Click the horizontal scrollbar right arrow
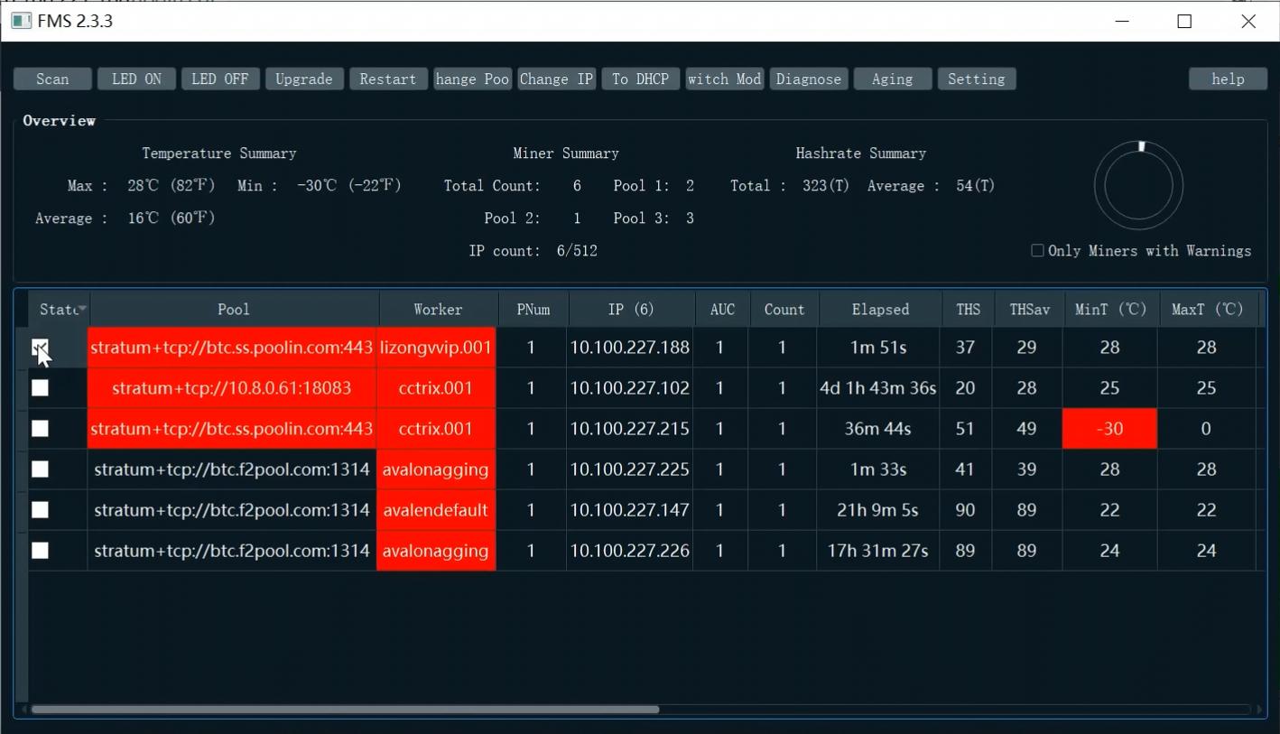This screenshot has height=734, width=1280. (1259, 709)
